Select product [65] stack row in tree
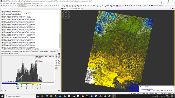Image resolution: width=175 pixels, height=98 pixels. point(22,49)
